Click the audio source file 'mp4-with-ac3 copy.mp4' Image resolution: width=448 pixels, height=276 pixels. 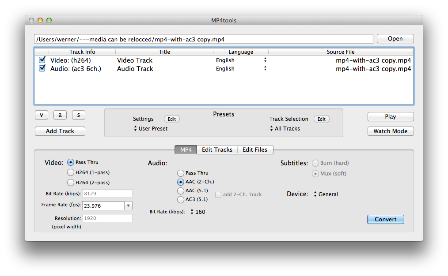(373, 69)
